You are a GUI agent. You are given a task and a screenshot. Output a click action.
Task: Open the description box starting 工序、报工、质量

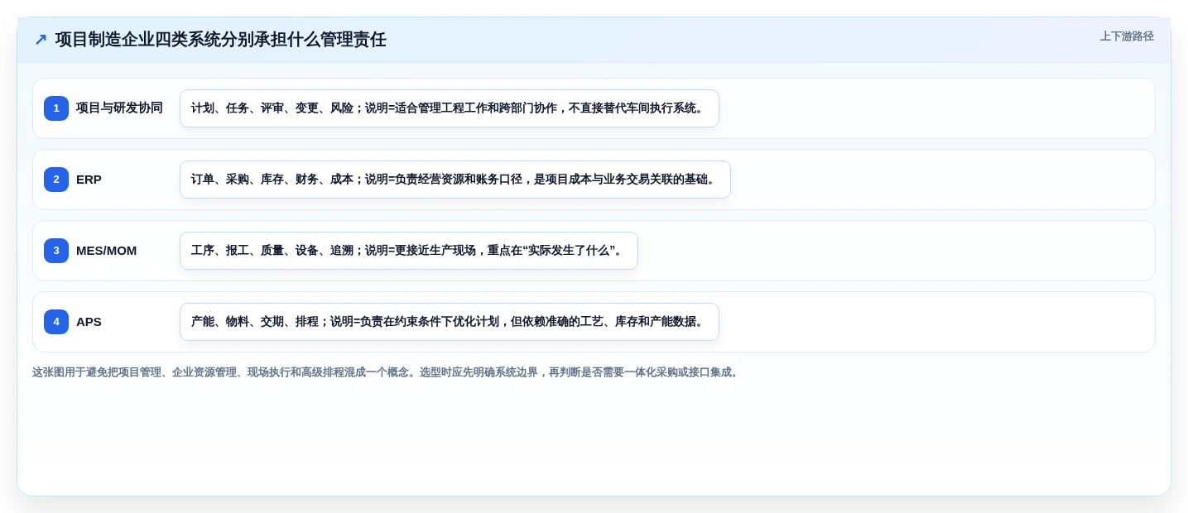tap(409, 251)
